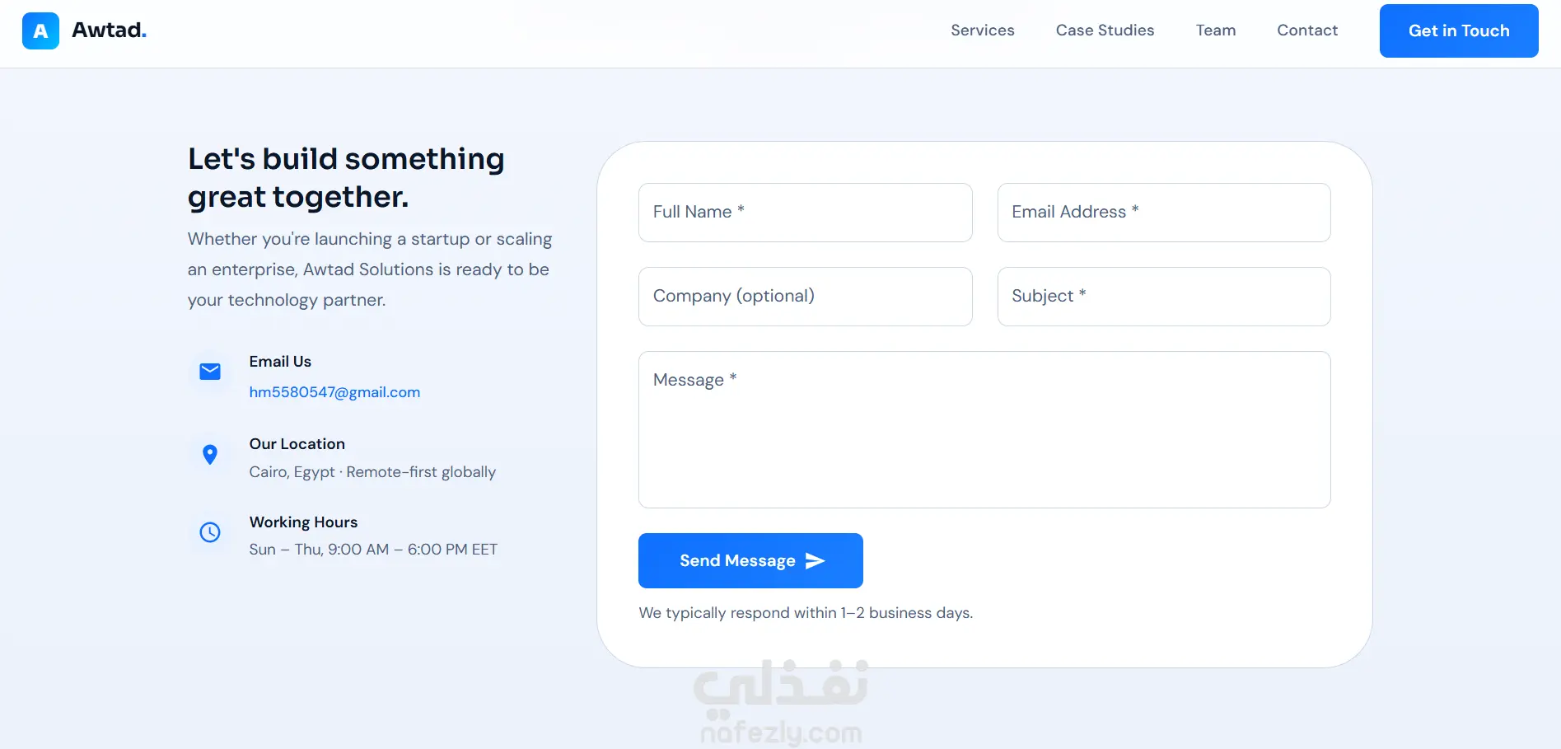Click the clock icon beside Working Hours
Screen dimensions: 1561x749
[210, 532]
